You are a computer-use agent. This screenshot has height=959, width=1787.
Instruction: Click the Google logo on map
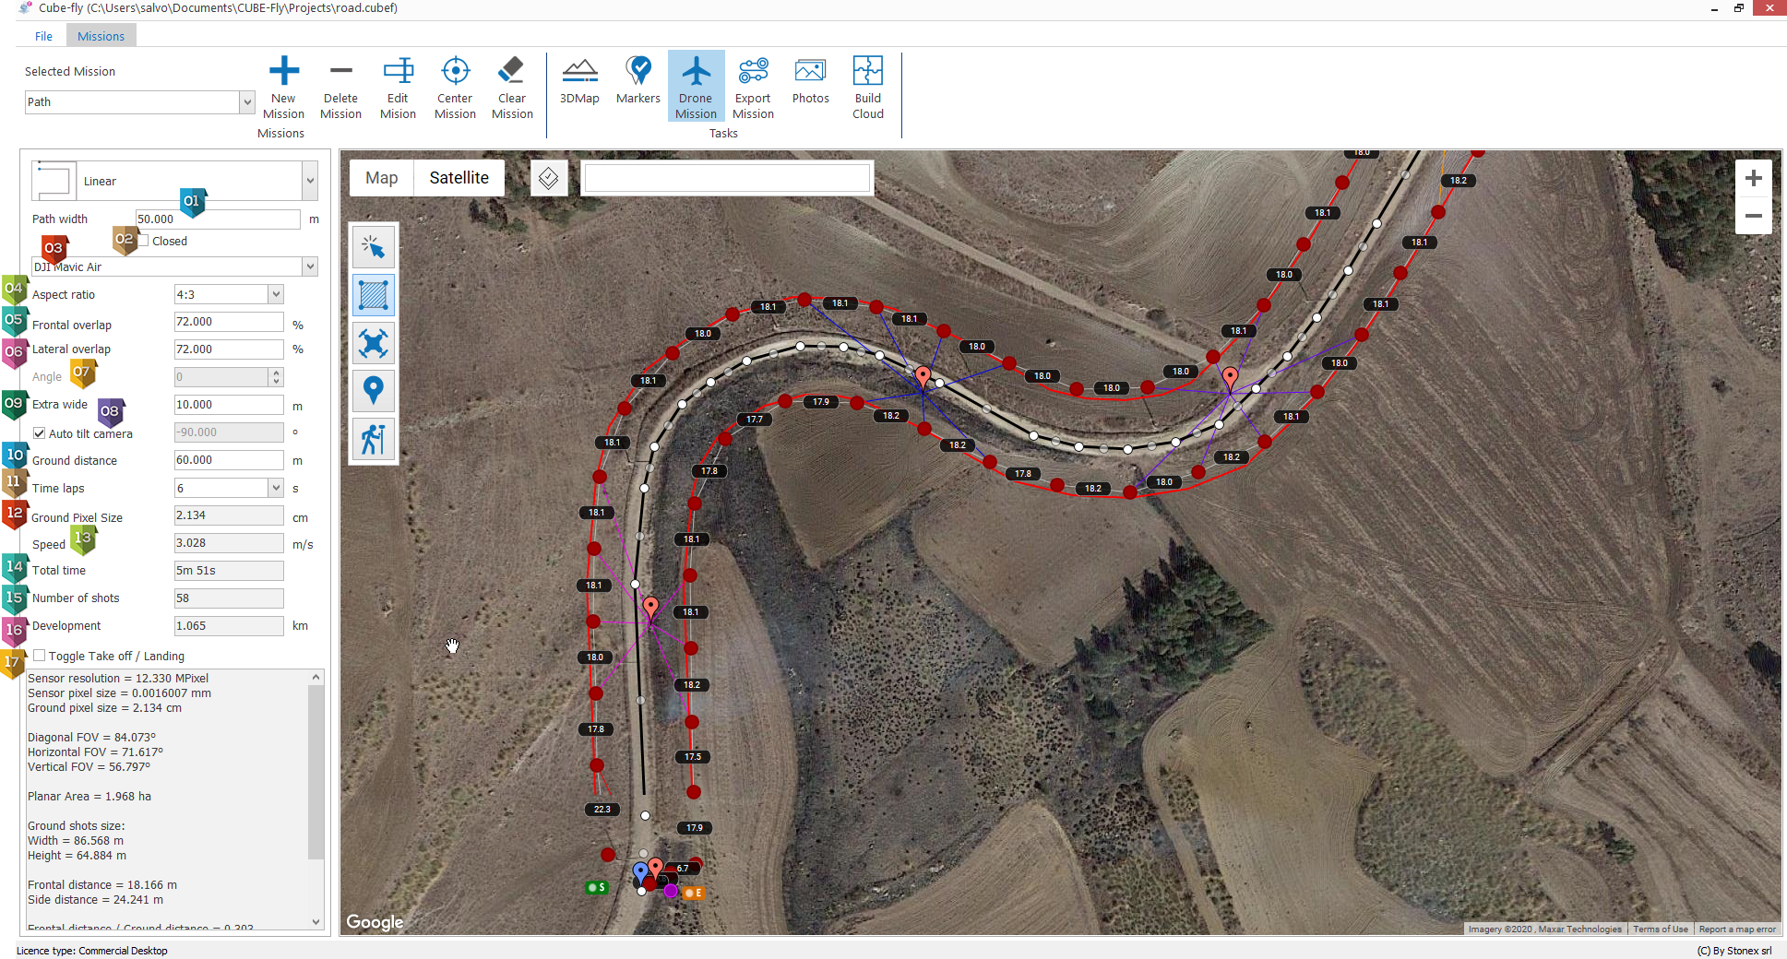point(375,921)
